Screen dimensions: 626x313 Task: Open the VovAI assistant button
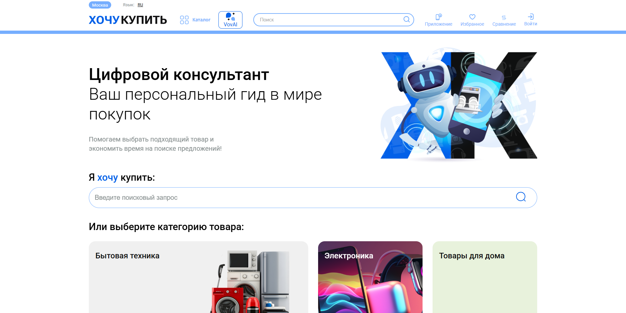click(x=230, y=20)
